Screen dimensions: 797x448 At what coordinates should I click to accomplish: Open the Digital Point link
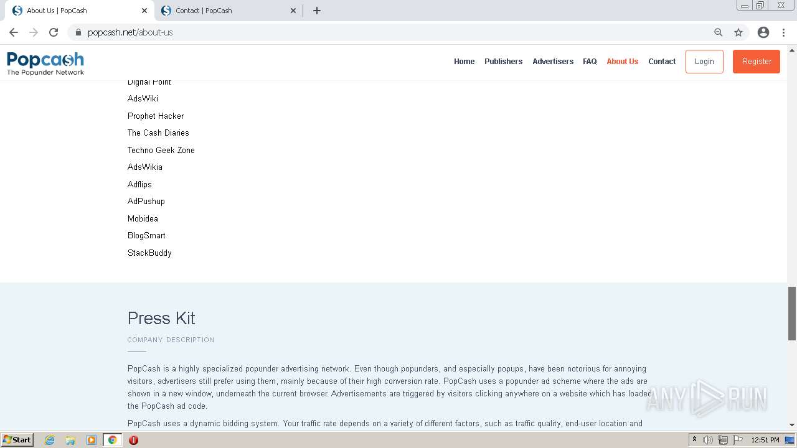pos(149,83)
